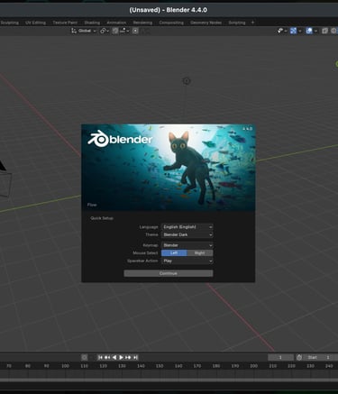Jump to the next keyframe

[128, 357]
